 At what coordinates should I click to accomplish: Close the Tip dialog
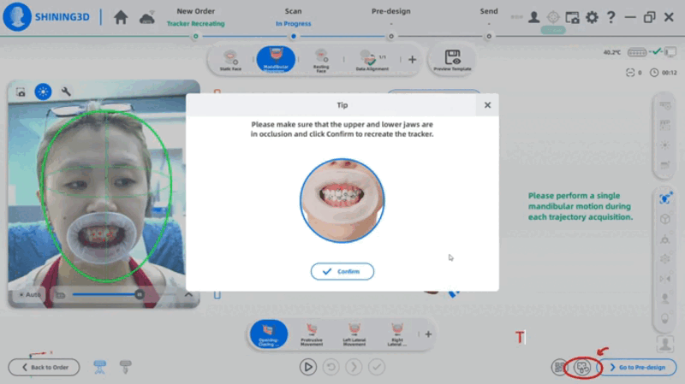pos(487,105)
